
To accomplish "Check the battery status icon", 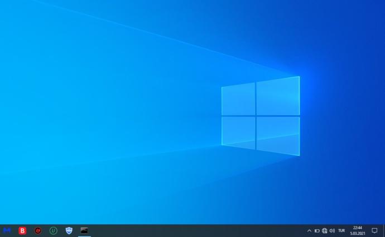I will click(x=317, y=231).
